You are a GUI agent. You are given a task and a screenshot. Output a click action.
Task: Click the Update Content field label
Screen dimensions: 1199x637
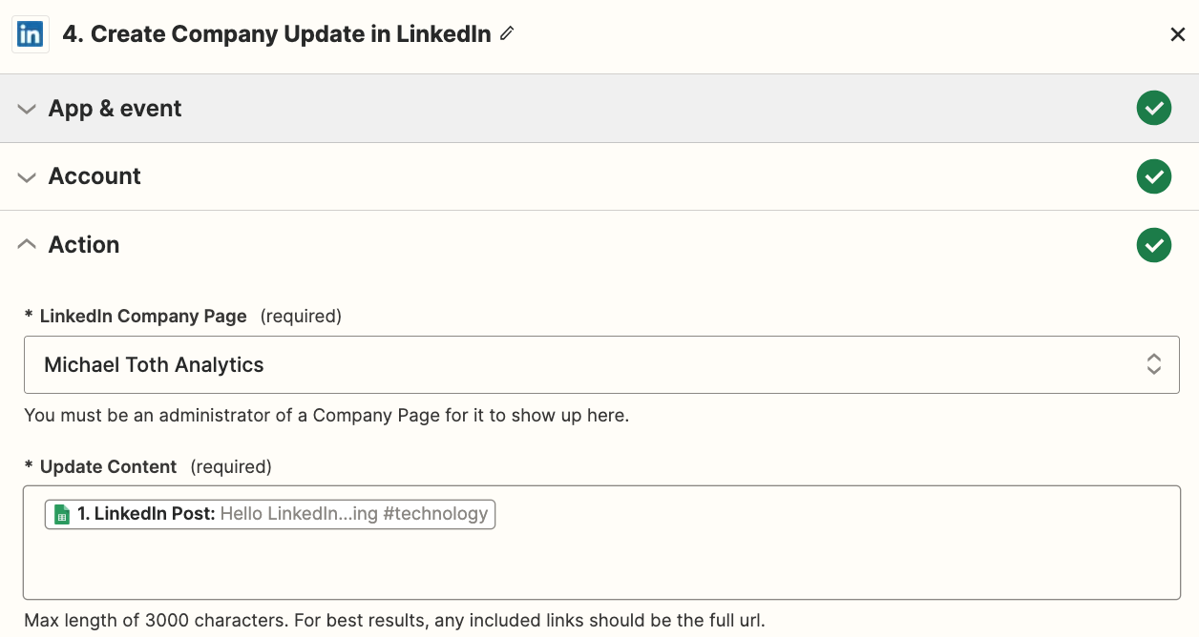click(108, 466)
